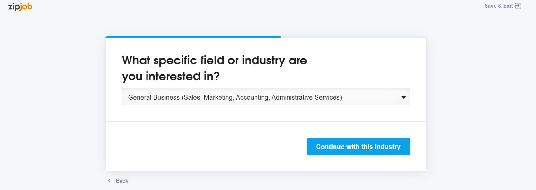
Task: Click the zipjob logo
Action: 20,7
